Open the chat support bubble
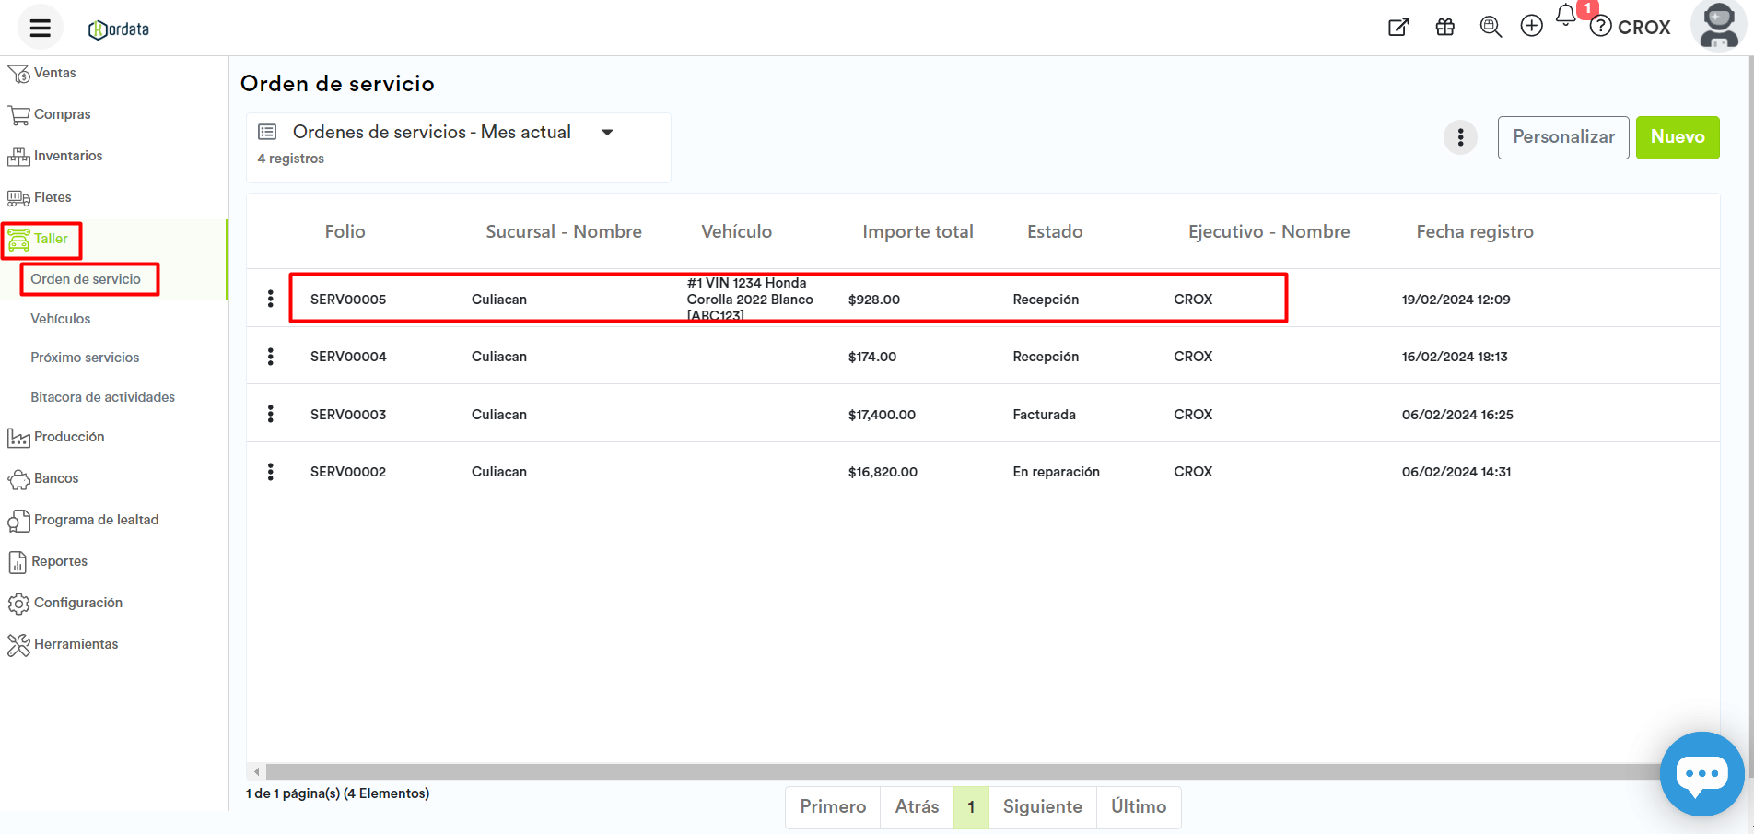The width and height of the screenshot is (1754, 834). tap(1701, 773)
